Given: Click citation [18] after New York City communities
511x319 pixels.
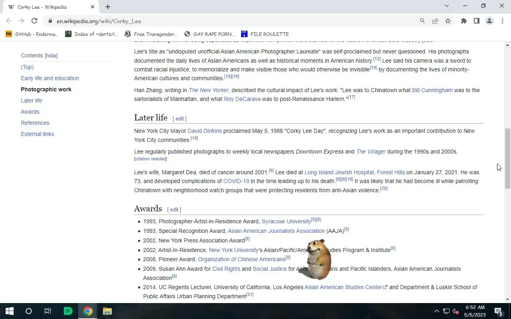Looking at the screenshot, I should click(x=194, y=138).
